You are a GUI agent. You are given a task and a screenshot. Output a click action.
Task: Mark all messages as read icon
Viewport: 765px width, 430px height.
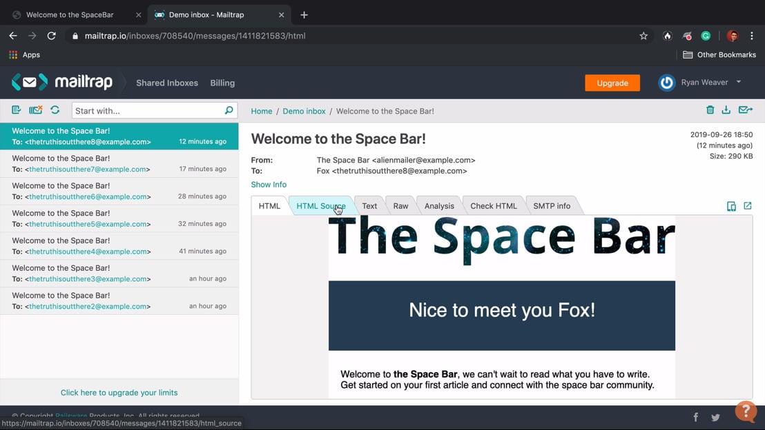tap(16, 110)
